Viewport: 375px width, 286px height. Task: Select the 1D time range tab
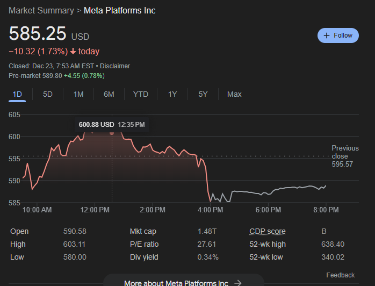click(x=17, y=94)
